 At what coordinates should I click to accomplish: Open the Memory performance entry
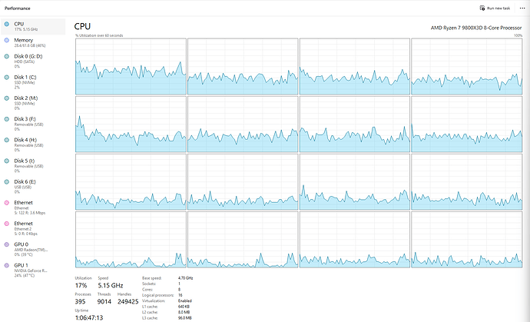click(x=33, y=42)
